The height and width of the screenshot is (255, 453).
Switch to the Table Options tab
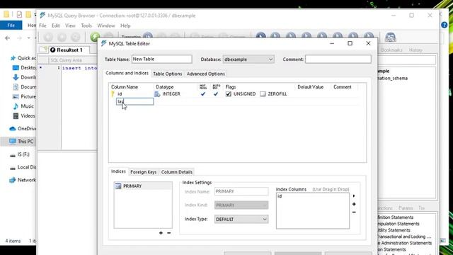tap(168, 74)
